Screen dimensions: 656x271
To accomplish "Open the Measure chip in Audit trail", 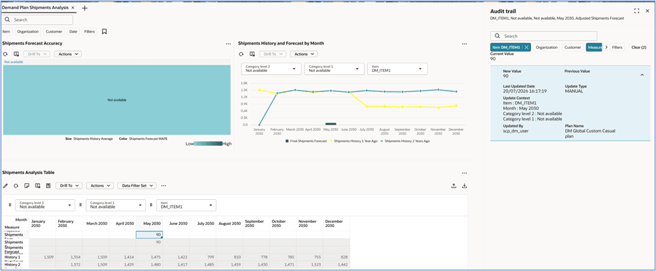I will tap(594, 47).
